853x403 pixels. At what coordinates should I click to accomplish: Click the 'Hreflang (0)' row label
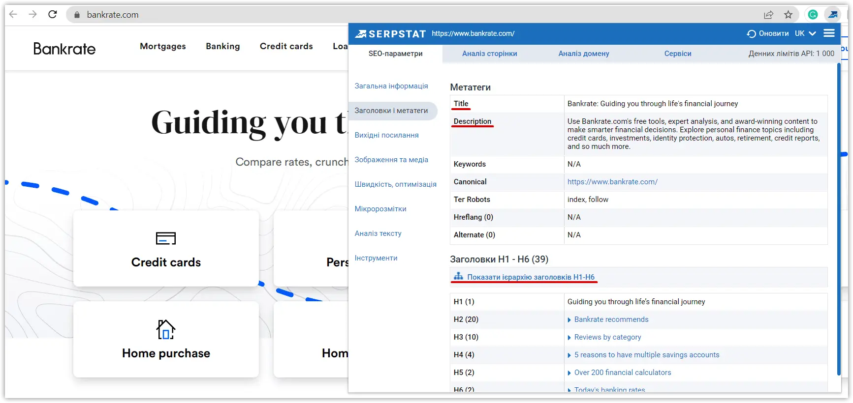pyautogui.click(x=473, y=217)
